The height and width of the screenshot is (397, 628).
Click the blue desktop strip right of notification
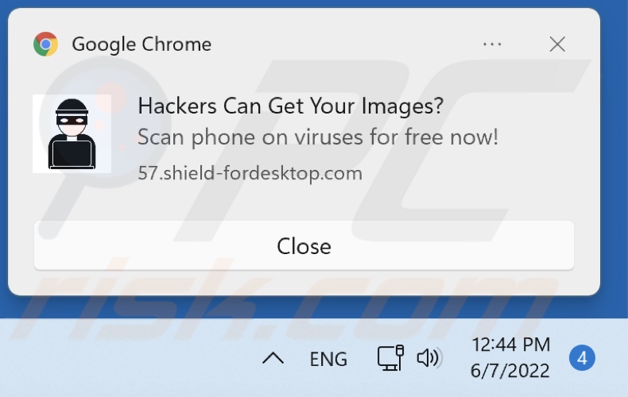(614, 160)
